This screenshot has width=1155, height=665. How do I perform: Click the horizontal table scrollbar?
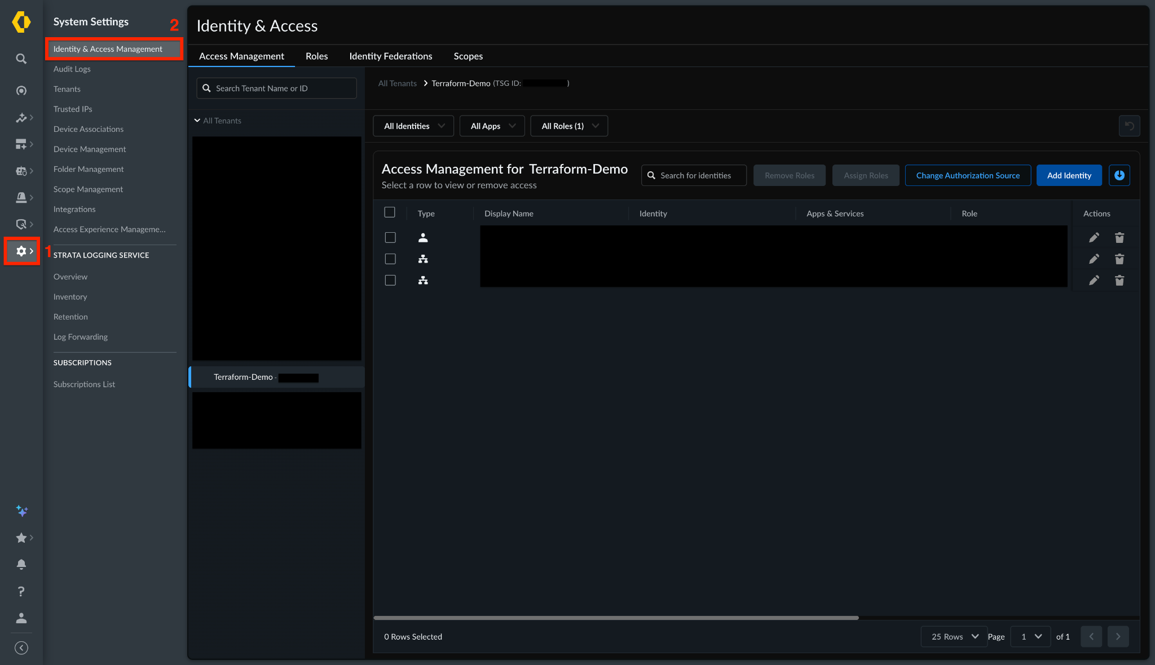point(616,618)
